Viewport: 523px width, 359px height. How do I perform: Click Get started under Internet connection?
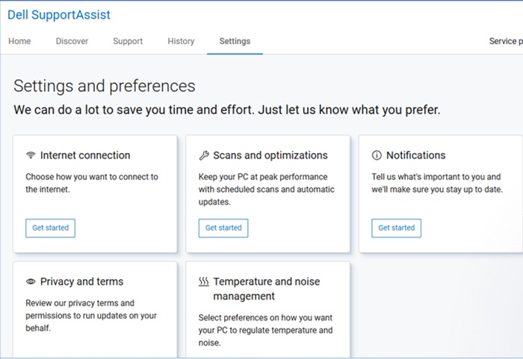click(50, 228)
